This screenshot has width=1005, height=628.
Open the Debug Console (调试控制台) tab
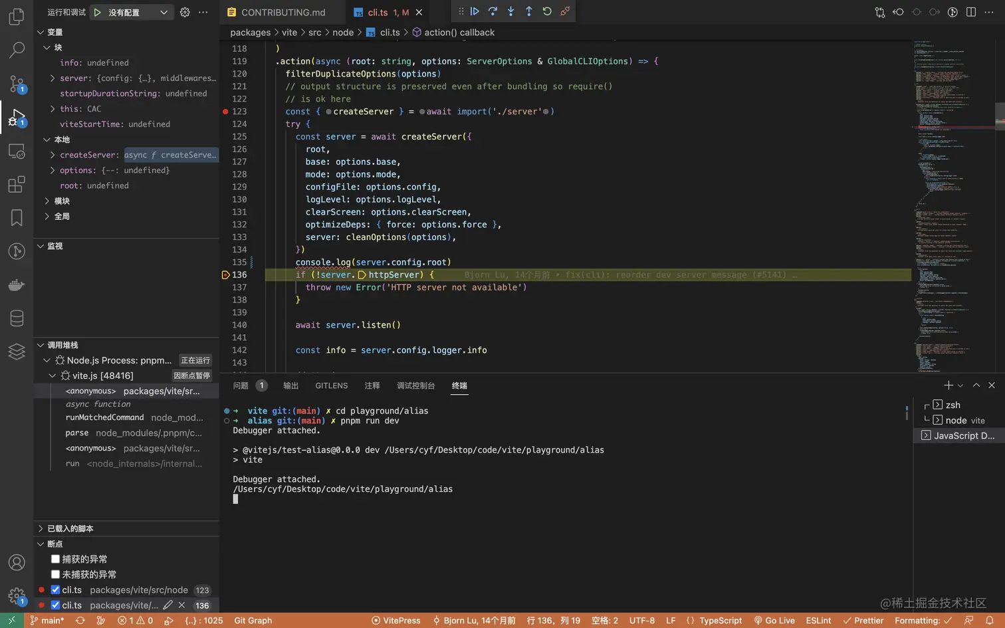click(415, 385)
